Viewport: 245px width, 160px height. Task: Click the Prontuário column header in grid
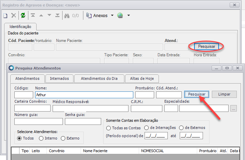207,151
